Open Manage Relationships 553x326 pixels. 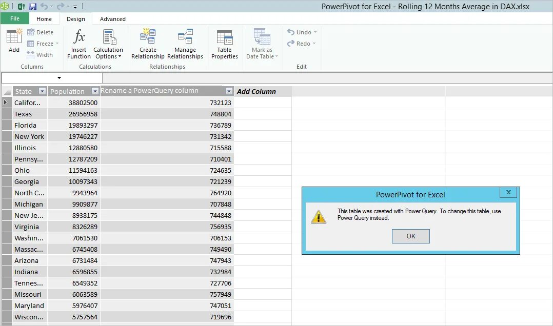pyautogui.click(x=185, y=44)
